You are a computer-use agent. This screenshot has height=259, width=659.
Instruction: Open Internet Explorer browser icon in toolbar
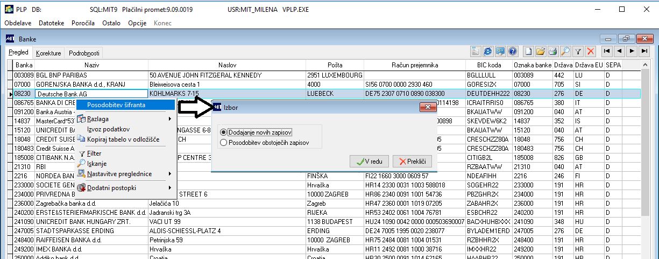click(x=487, y=52)
